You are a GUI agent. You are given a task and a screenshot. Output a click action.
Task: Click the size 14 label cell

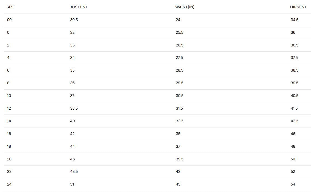click(9, 121)
